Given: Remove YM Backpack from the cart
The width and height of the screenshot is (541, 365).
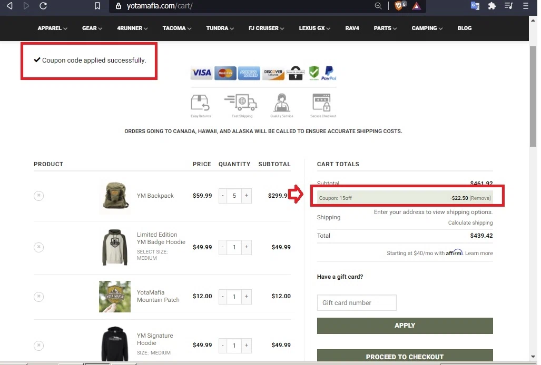Looking at the screenshot, I should tap(38, 196).
